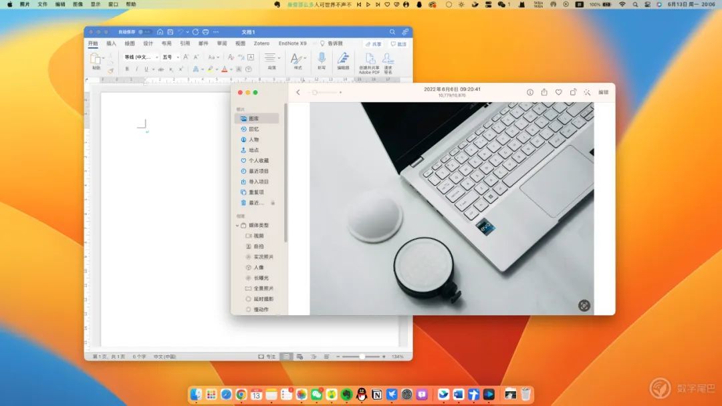The height and width of the screenshot is (406, 722).
Task: Open the search magnifier in Word title bar
Action: click(x=392, y=32)
